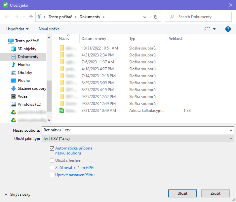Go back with the left arrow
The height and width of the screenshot is (202, 236).
click(x=7, y=17)
